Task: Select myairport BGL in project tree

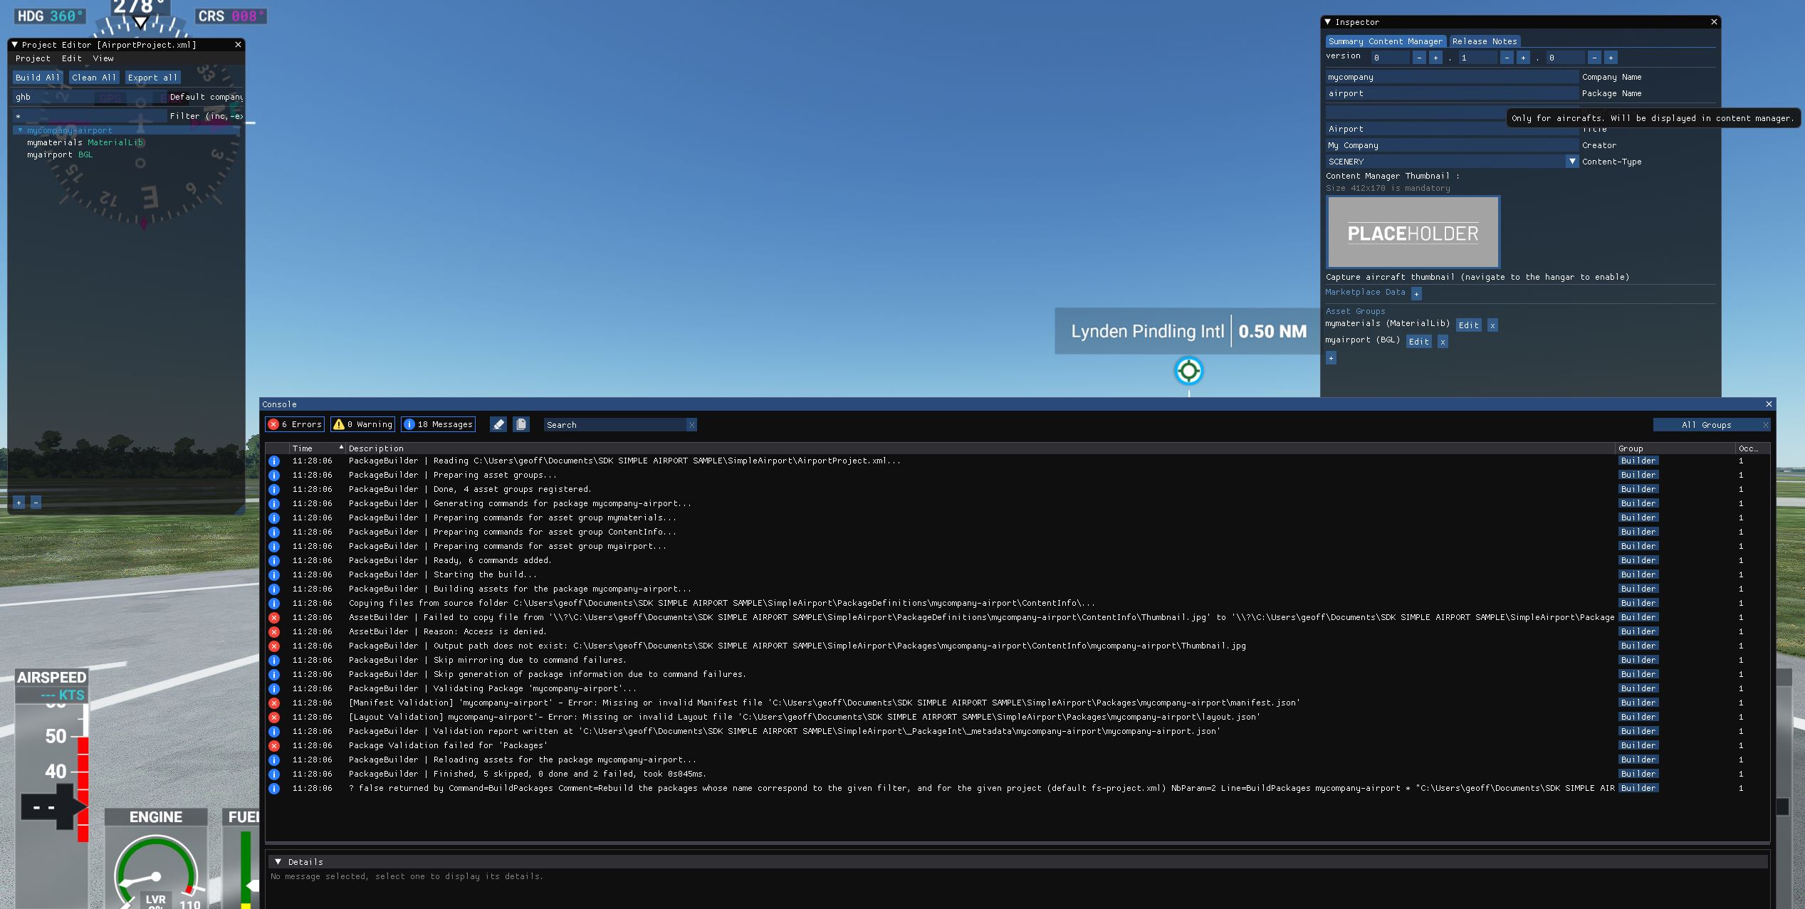Action: [x=60, y=154]
